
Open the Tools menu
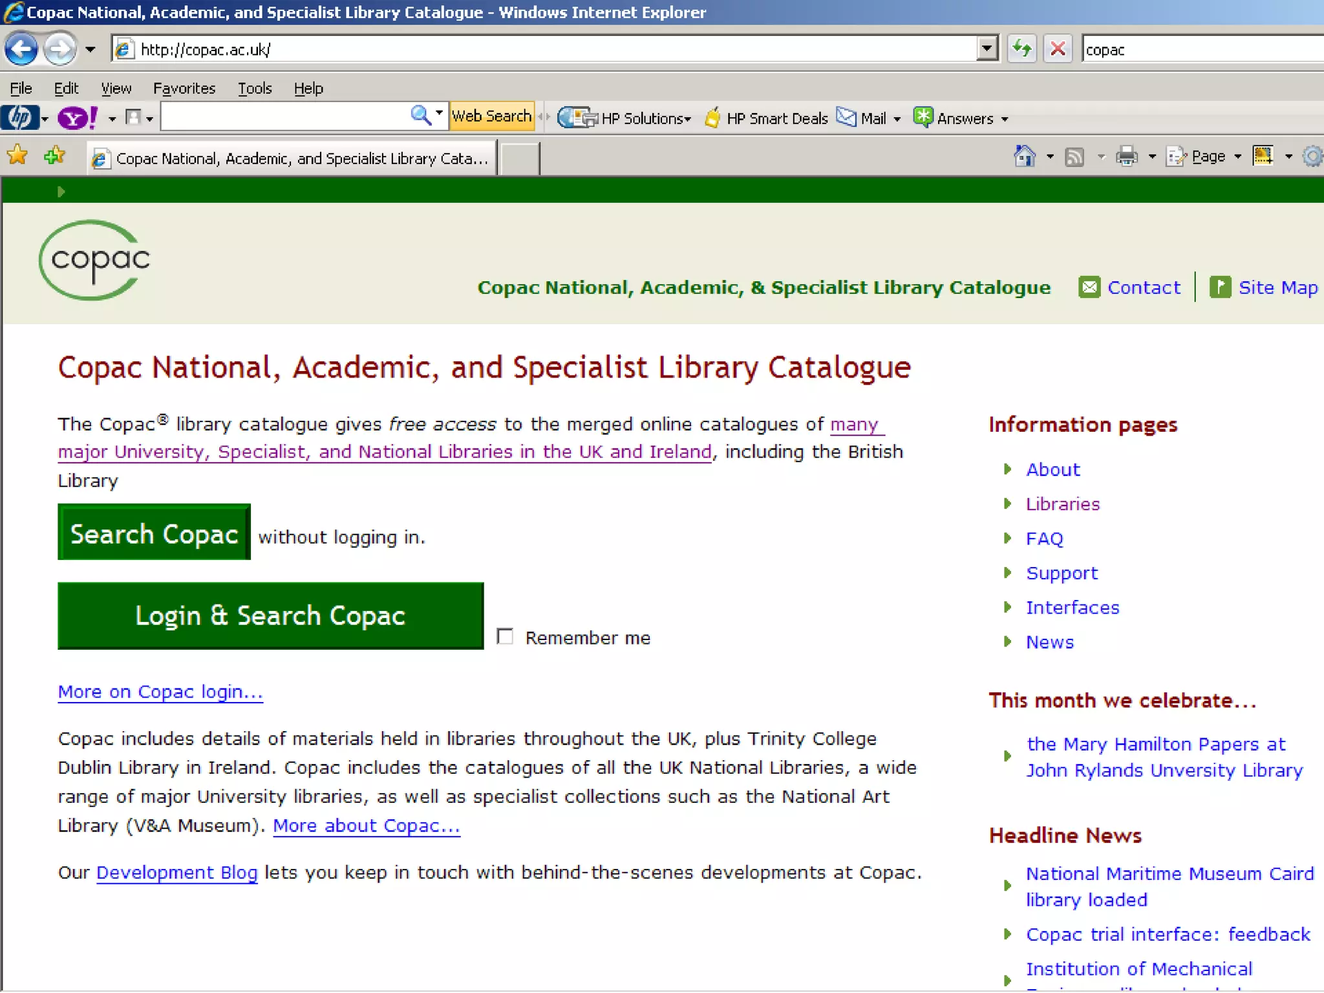[x=255, y=89]
